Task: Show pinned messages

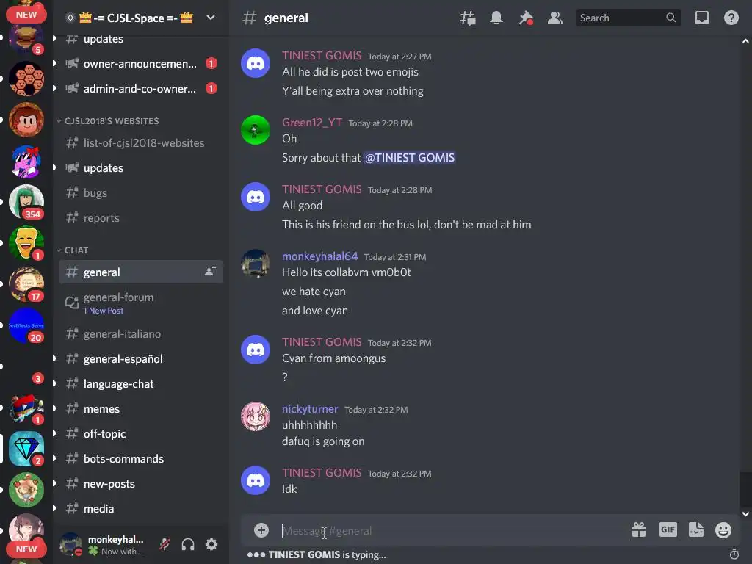Action: point(526,18)
